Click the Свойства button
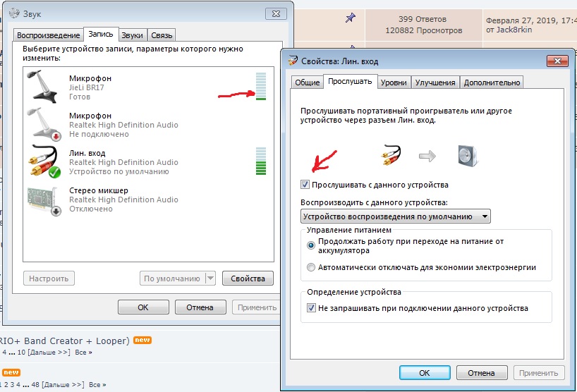Image resolution: width=577 pixels, height=392 pixels. point(248,278)
